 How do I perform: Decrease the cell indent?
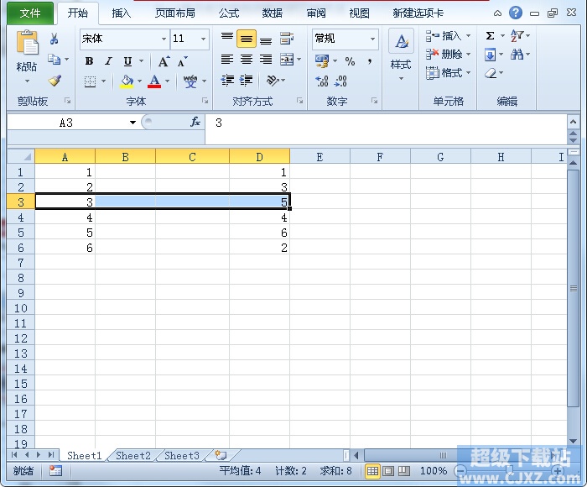click(227, 81)
